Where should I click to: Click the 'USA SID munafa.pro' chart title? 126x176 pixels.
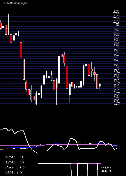point(15,3)
